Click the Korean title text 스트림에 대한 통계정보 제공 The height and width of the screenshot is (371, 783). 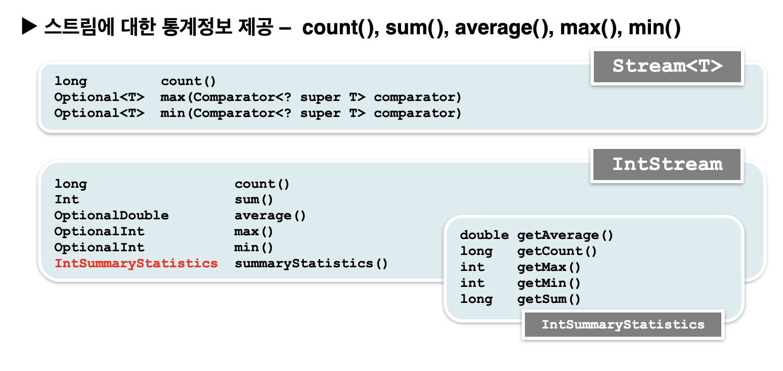point(159,27)
